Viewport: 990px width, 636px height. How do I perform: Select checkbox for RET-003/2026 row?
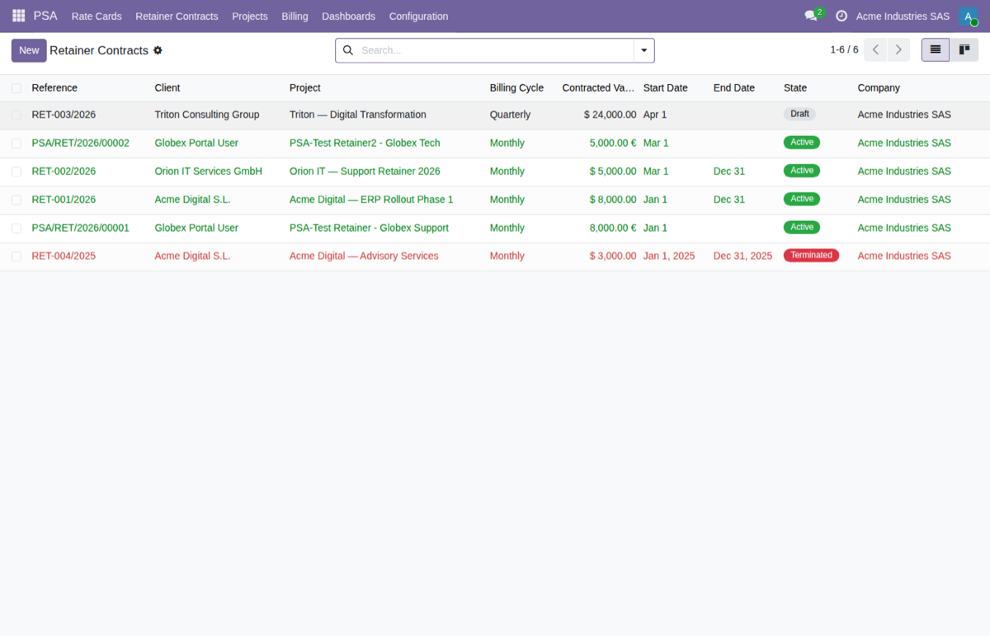(16, 115)
